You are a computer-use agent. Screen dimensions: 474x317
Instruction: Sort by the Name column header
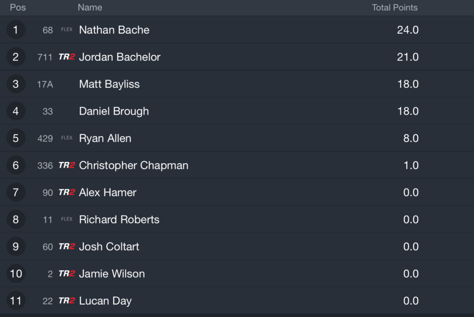point(90,7)
